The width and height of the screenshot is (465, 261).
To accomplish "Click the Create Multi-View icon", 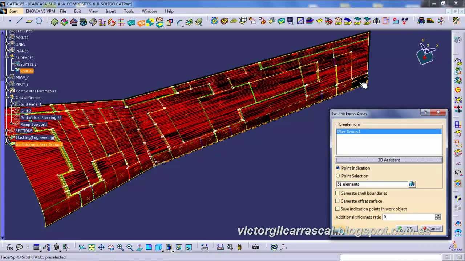I will tap(149, 247).
